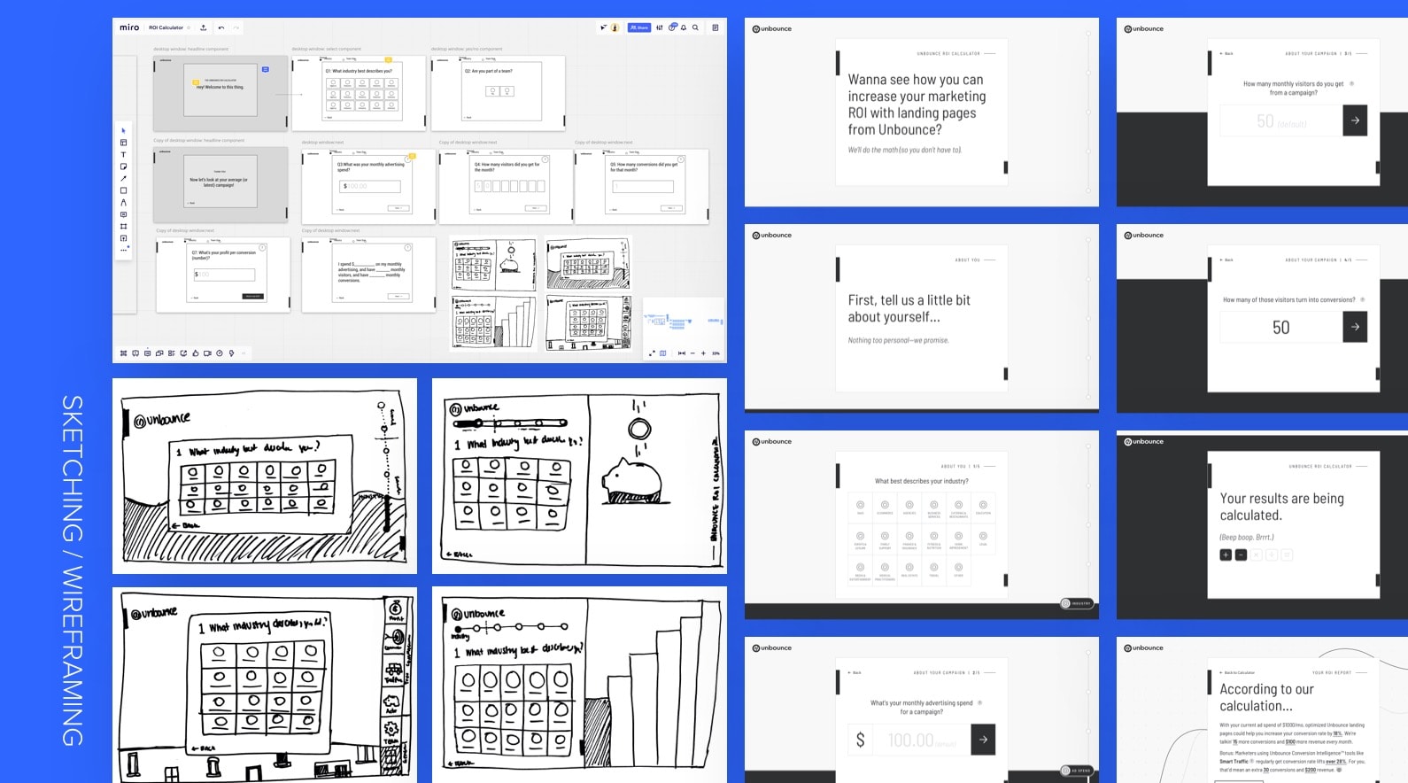Click the export board upload icon

[x=204, y=27]
